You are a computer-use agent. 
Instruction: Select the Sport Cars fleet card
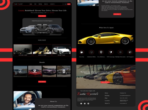coord(61,50)
